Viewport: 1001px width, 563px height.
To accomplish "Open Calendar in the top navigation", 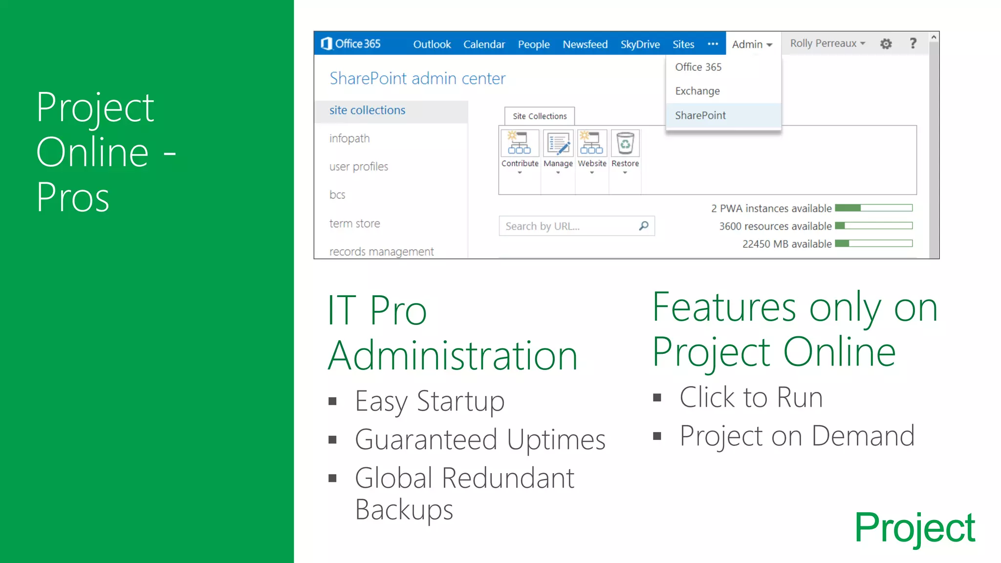I will (484, 44).
